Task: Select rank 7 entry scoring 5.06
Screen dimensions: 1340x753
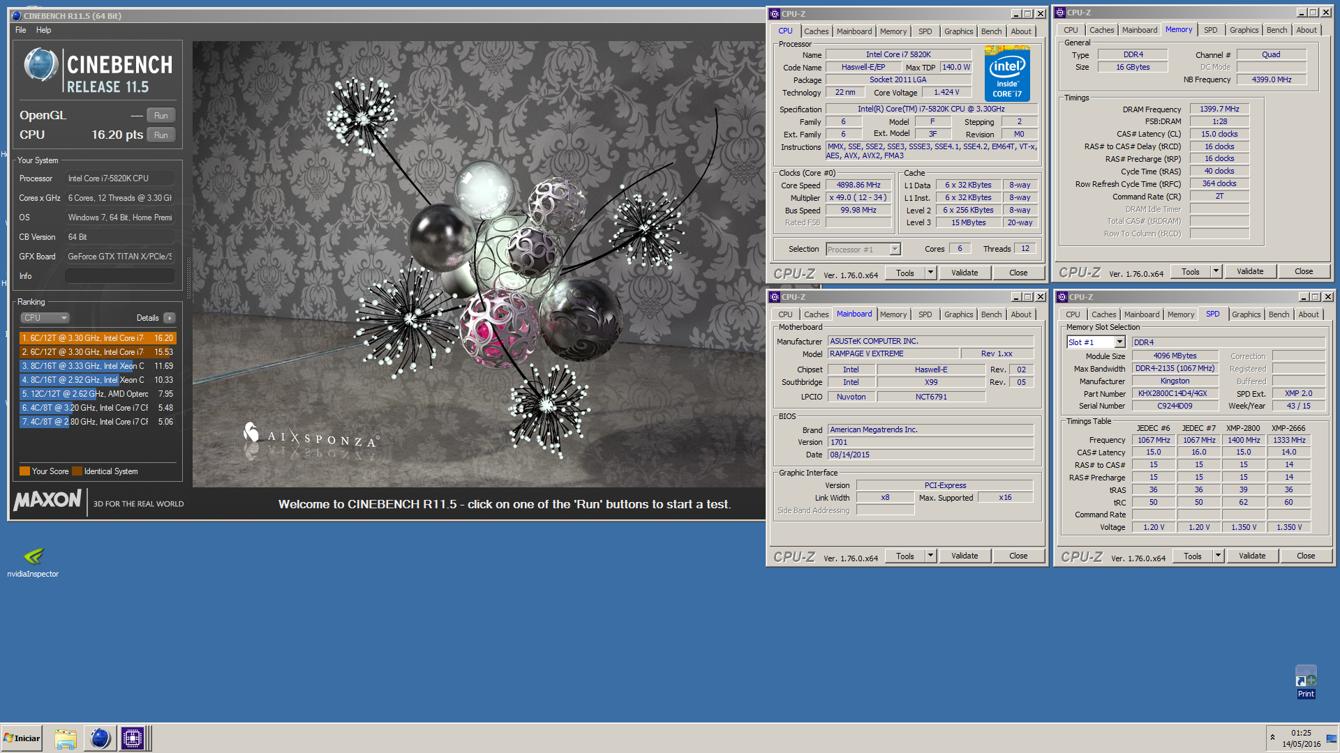Action: (x=98, y=422)
